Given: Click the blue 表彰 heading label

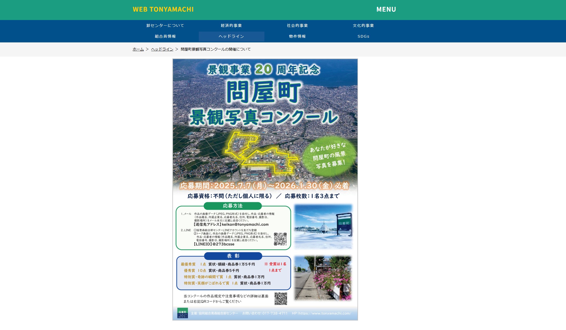Looking at the screenshot, I should pyautogui.click(x=233, y=256).
